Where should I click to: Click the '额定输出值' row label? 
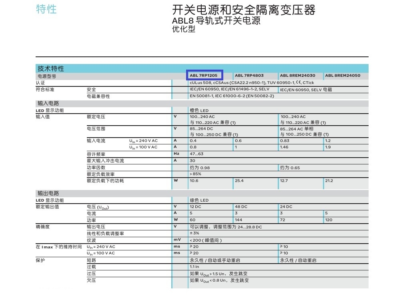point(47,207)
